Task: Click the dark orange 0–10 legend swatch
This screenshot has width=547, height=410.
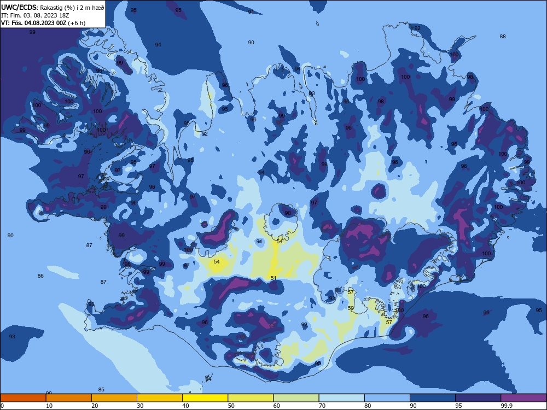Action: (23, 398)
